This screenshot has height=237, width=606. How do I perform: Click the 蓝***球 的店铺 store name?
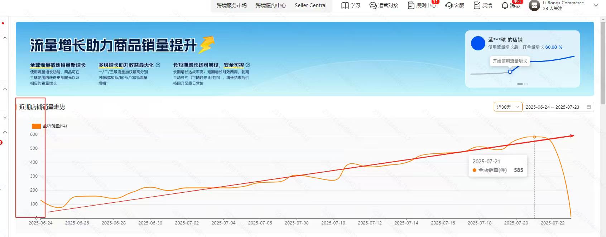pyautogui.click(x=505, y=40)
